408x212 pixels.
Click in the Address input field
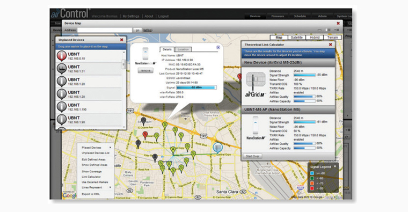[105, 30]
